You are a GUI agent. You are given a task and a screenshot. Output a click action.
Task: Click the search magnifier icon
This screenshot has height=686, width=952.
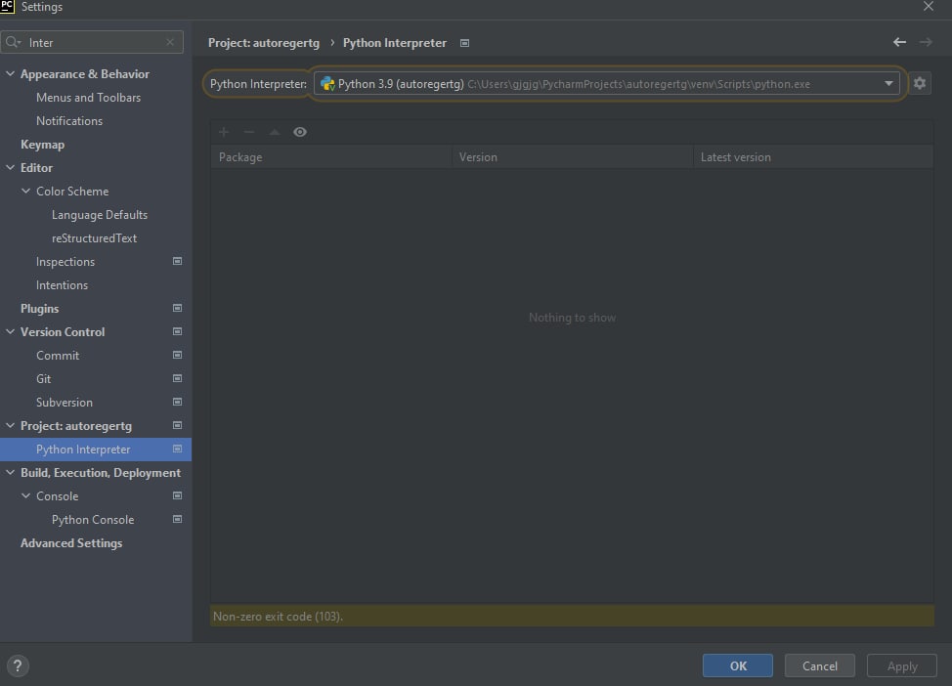[12, 42]
